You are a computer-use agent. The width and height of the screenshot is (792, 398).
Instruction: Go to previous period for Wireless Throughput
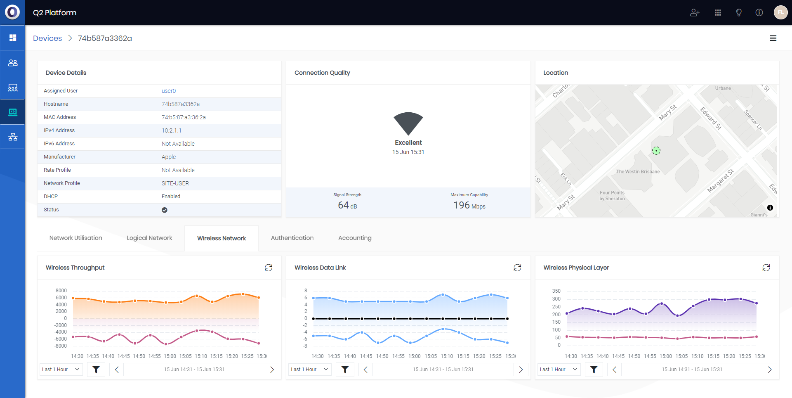[117, 370]
